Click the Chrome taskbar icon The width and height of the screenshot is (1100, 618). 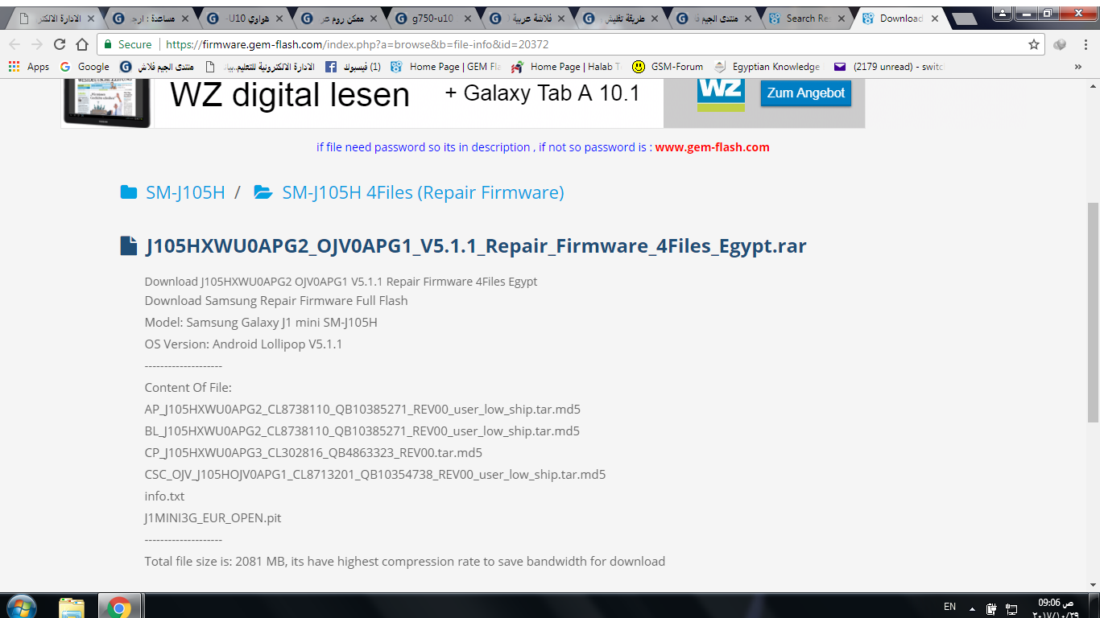point(119,607)
